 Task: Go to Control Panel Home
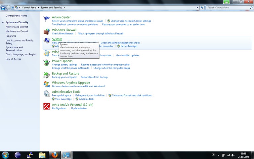(x=16, y=16)
